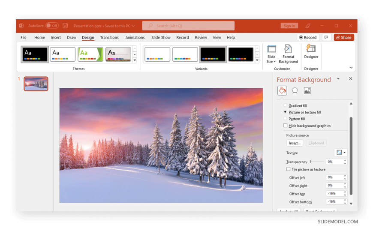Switch to the Draw tab
The image size is (373, 231).
(71, 38)
